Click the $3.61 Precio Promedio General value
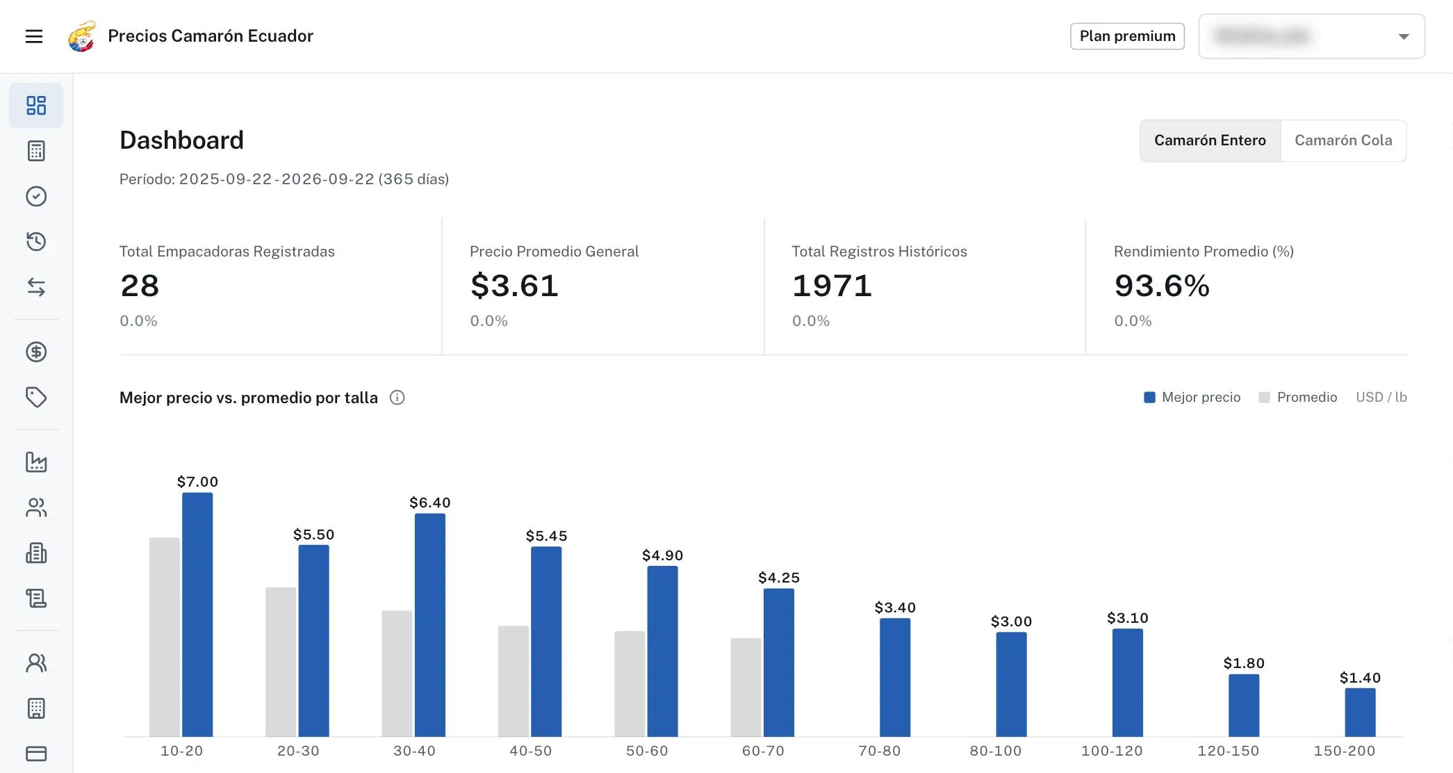Image resolution: width=1453 pixels, height=773 pixels. 514,286
